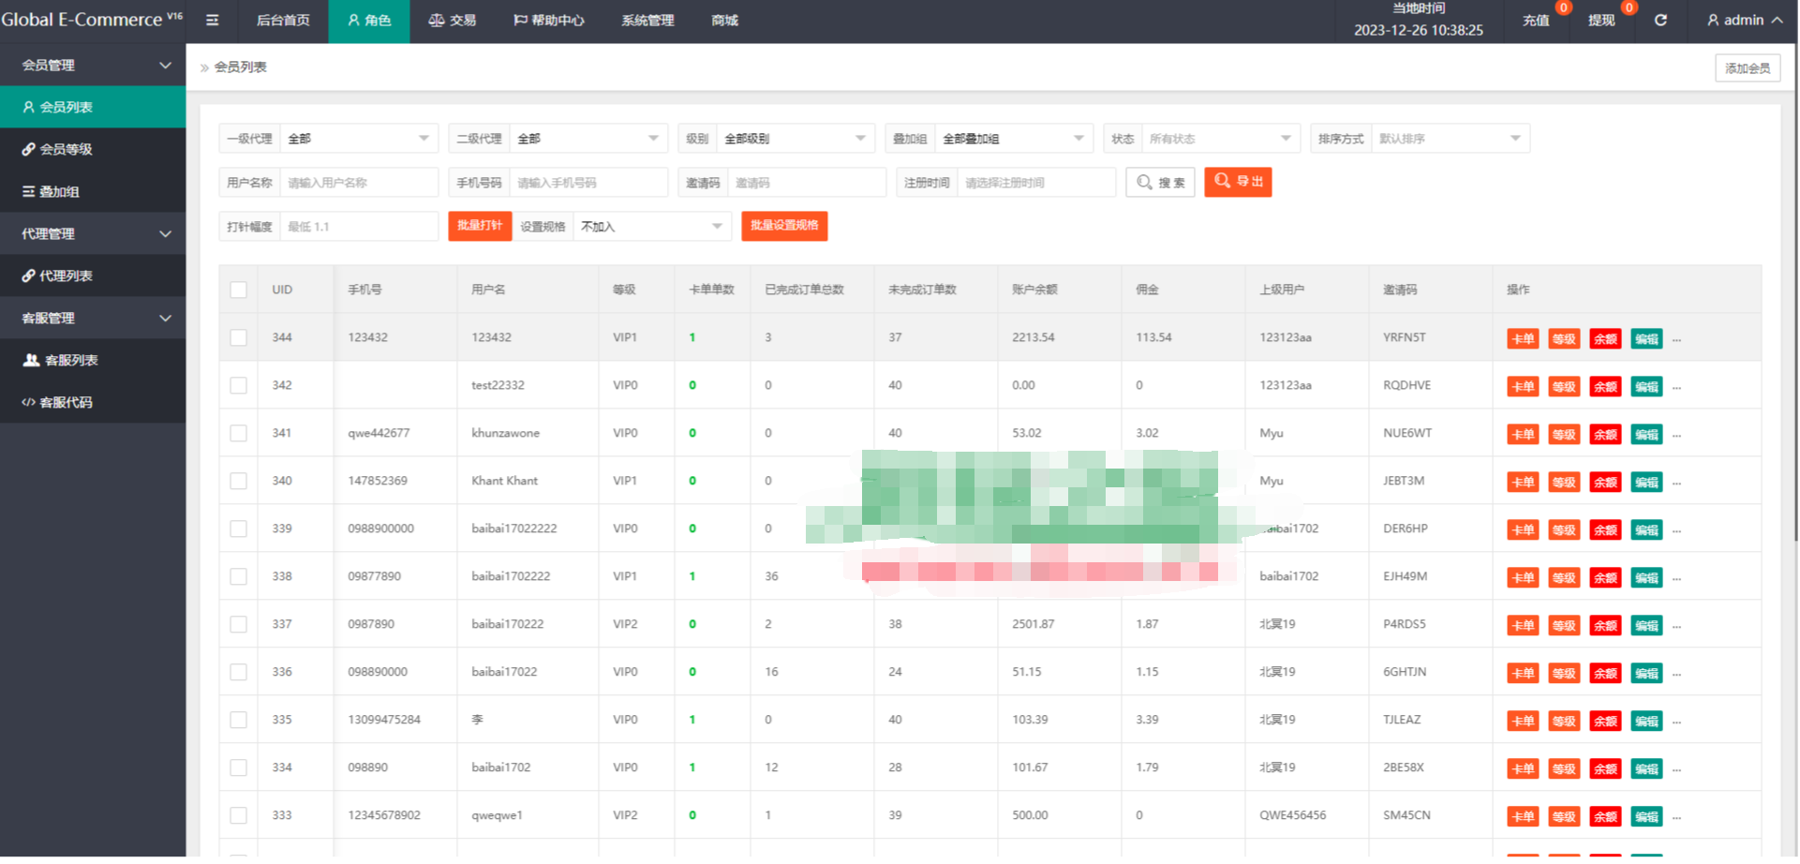Expand the 级别 全部级别 dropdown

[x=795, y=139]
